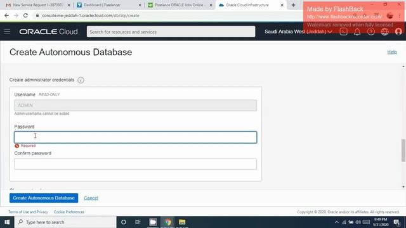406x228 pixels.
Task: Open Cookie Preferences link
Action: tap(69, 212)
